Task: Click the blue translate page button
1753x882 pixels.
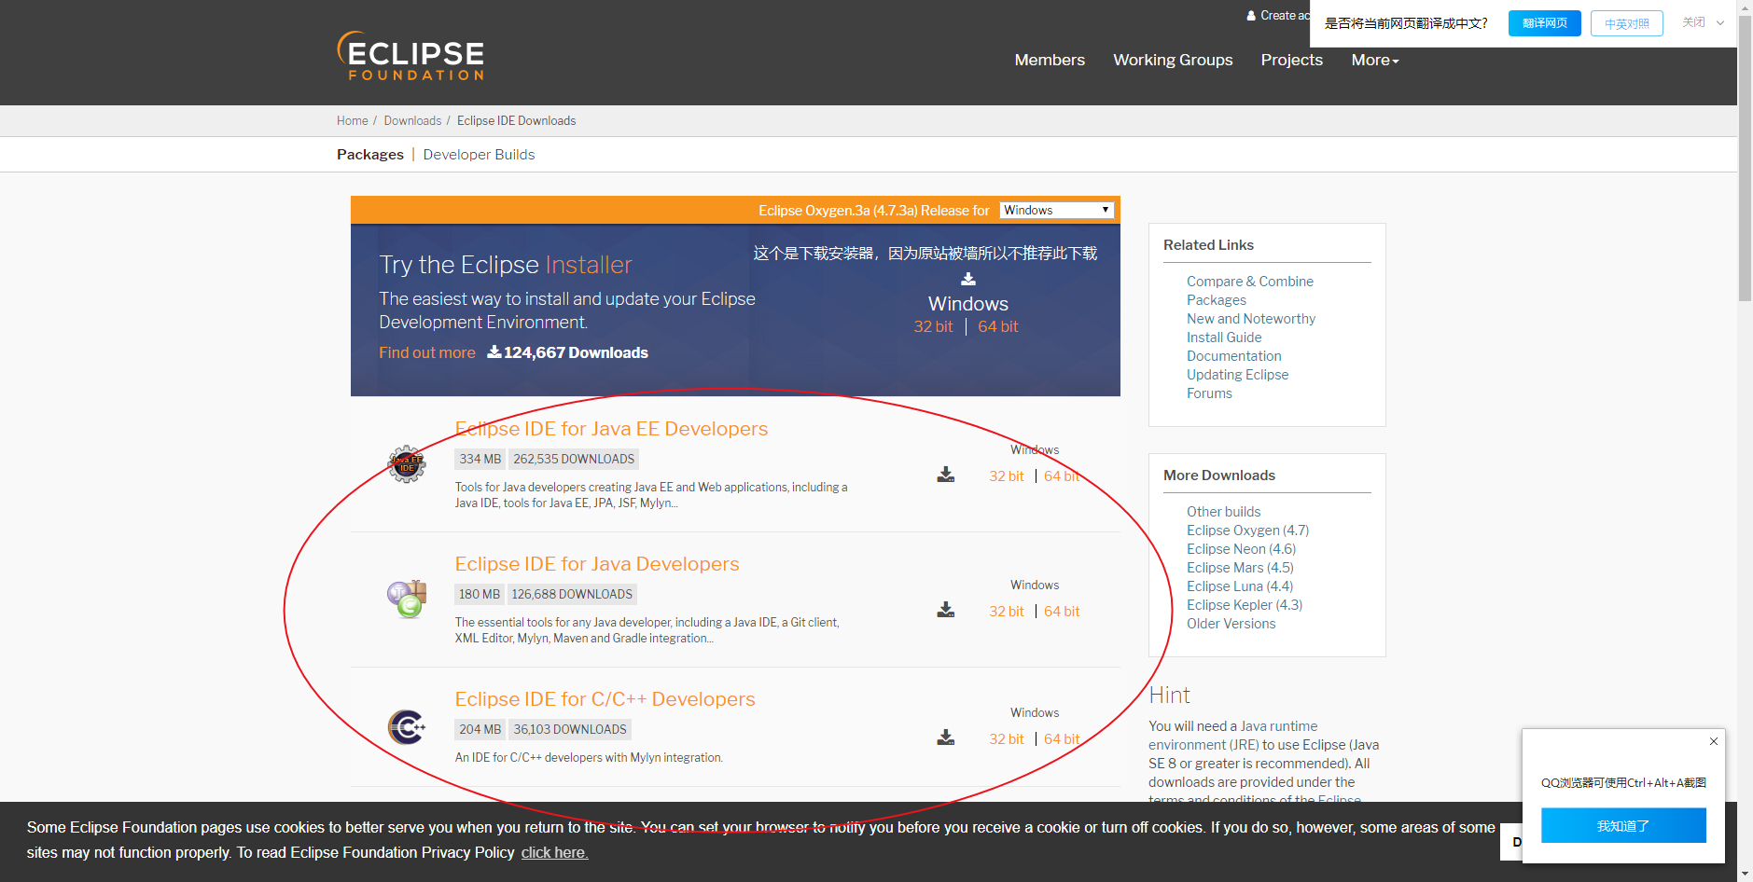Action: pyautogui.click(x=1545, y=23)
